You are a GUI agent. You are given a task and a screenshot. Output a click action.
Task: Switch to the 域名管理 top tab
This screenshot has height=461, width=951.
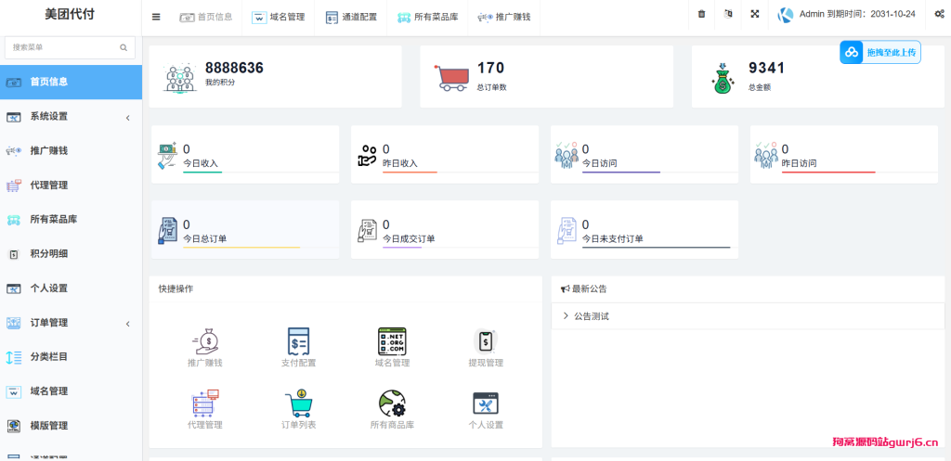[x=278, y=17]
